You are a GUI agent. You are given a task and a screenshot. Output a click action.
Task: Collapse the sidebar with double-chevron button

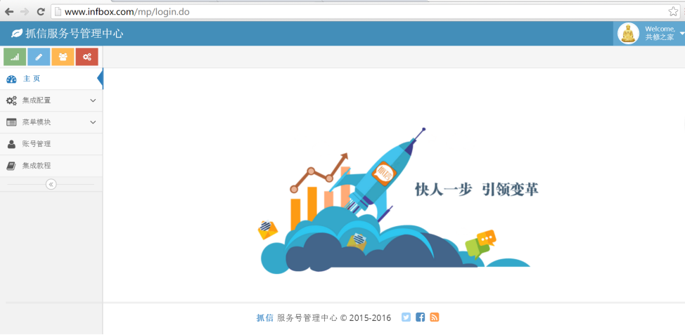pos(51,184)
